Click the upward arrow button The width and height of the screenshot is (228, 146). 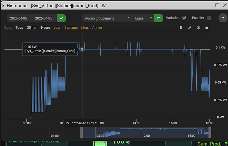[x=223, y=18]
